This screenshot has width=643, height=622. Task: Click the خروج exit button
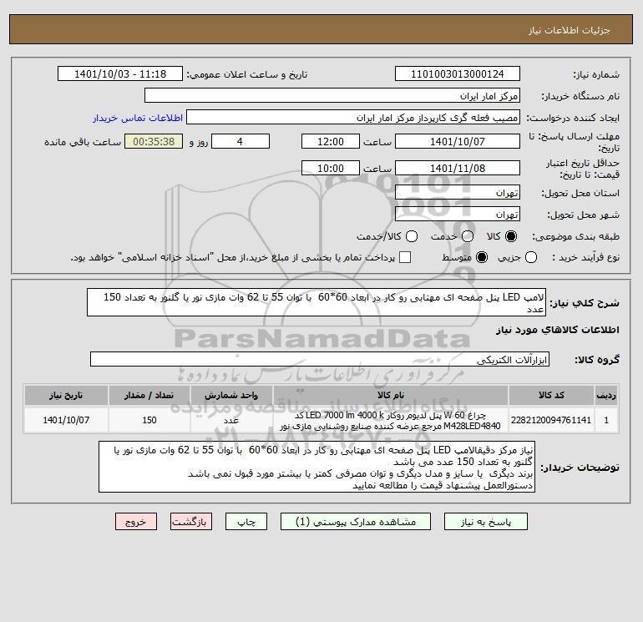point(136,522)
